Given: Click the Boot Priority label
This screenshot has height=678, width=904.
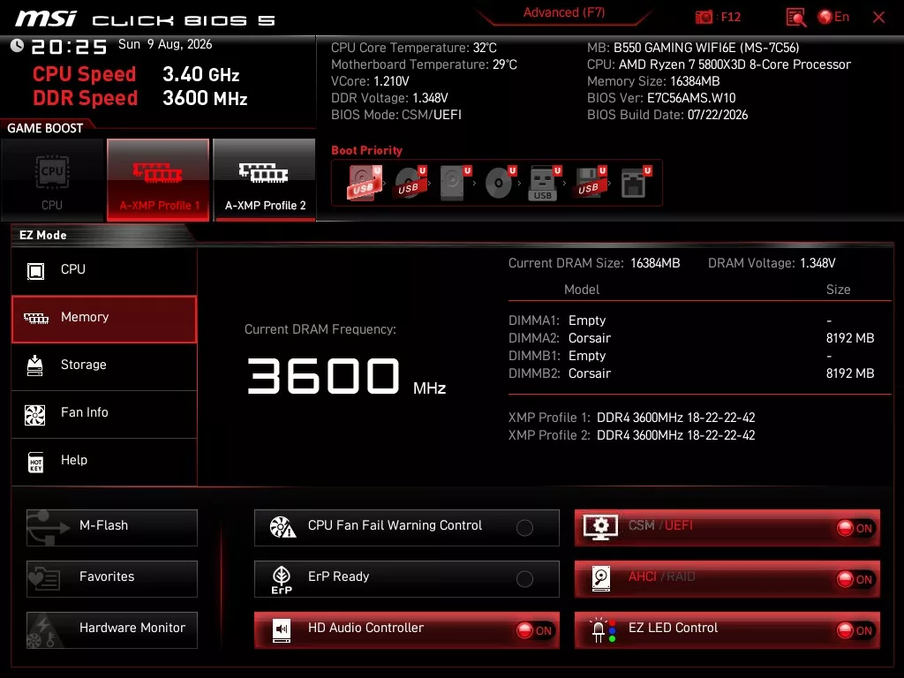Looking at the screenshot, I should tap(366, 150).
